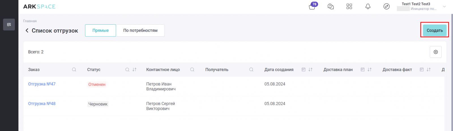Open Дата создания date filter
453x131 pixels.
coord(304,70)
